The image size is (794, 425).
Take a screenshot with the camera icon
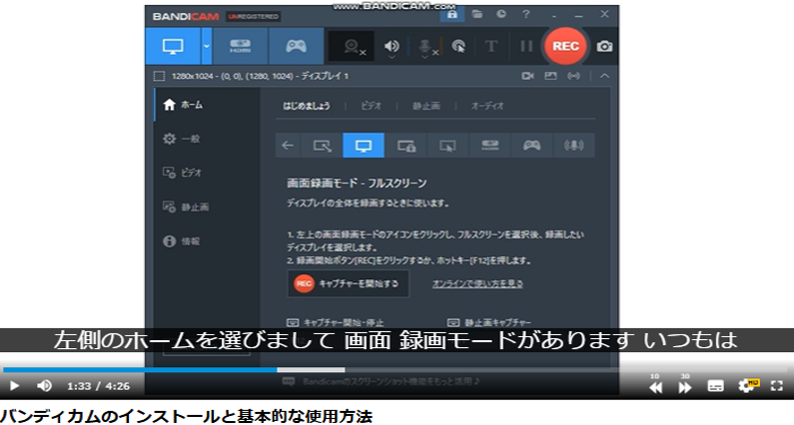pos(604,47)
